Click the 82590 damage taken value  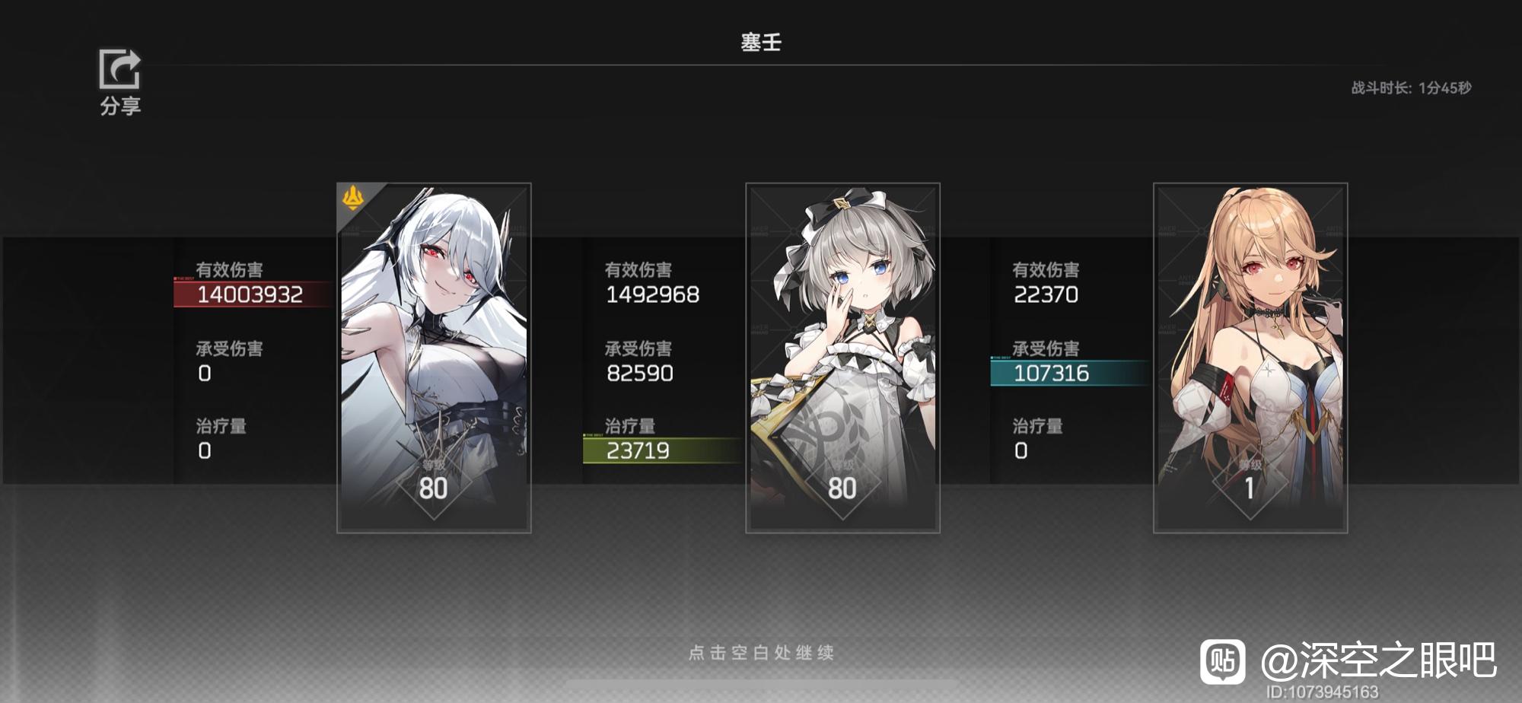(639, 373)
